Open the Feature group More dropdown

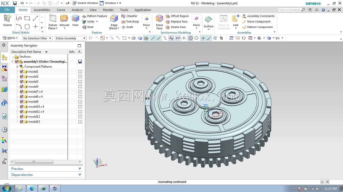pyautogui.click(x=146, y=22)
